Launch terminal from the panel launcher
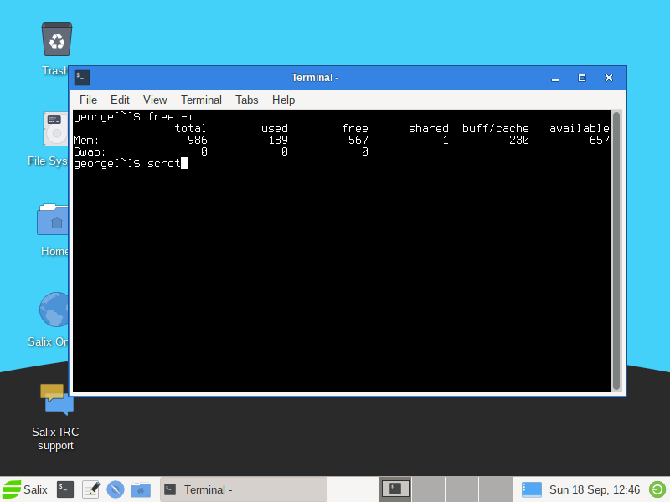Image resolution: width=670 pixels, height=502 pixels. 65,489
